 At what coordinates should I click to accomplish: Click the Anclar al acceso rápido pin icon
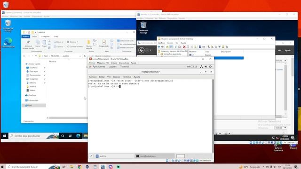point(28,42)
